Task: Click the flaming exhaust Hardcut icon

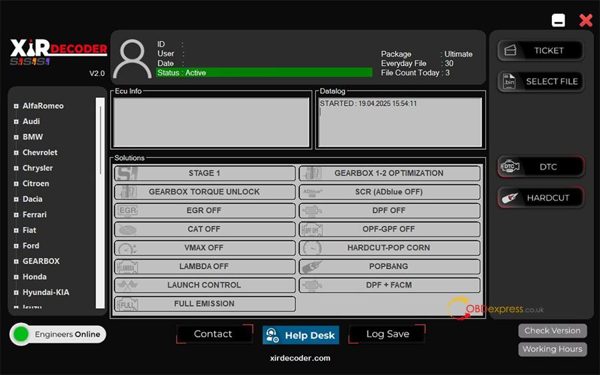Action: click(x=510, y=198)
